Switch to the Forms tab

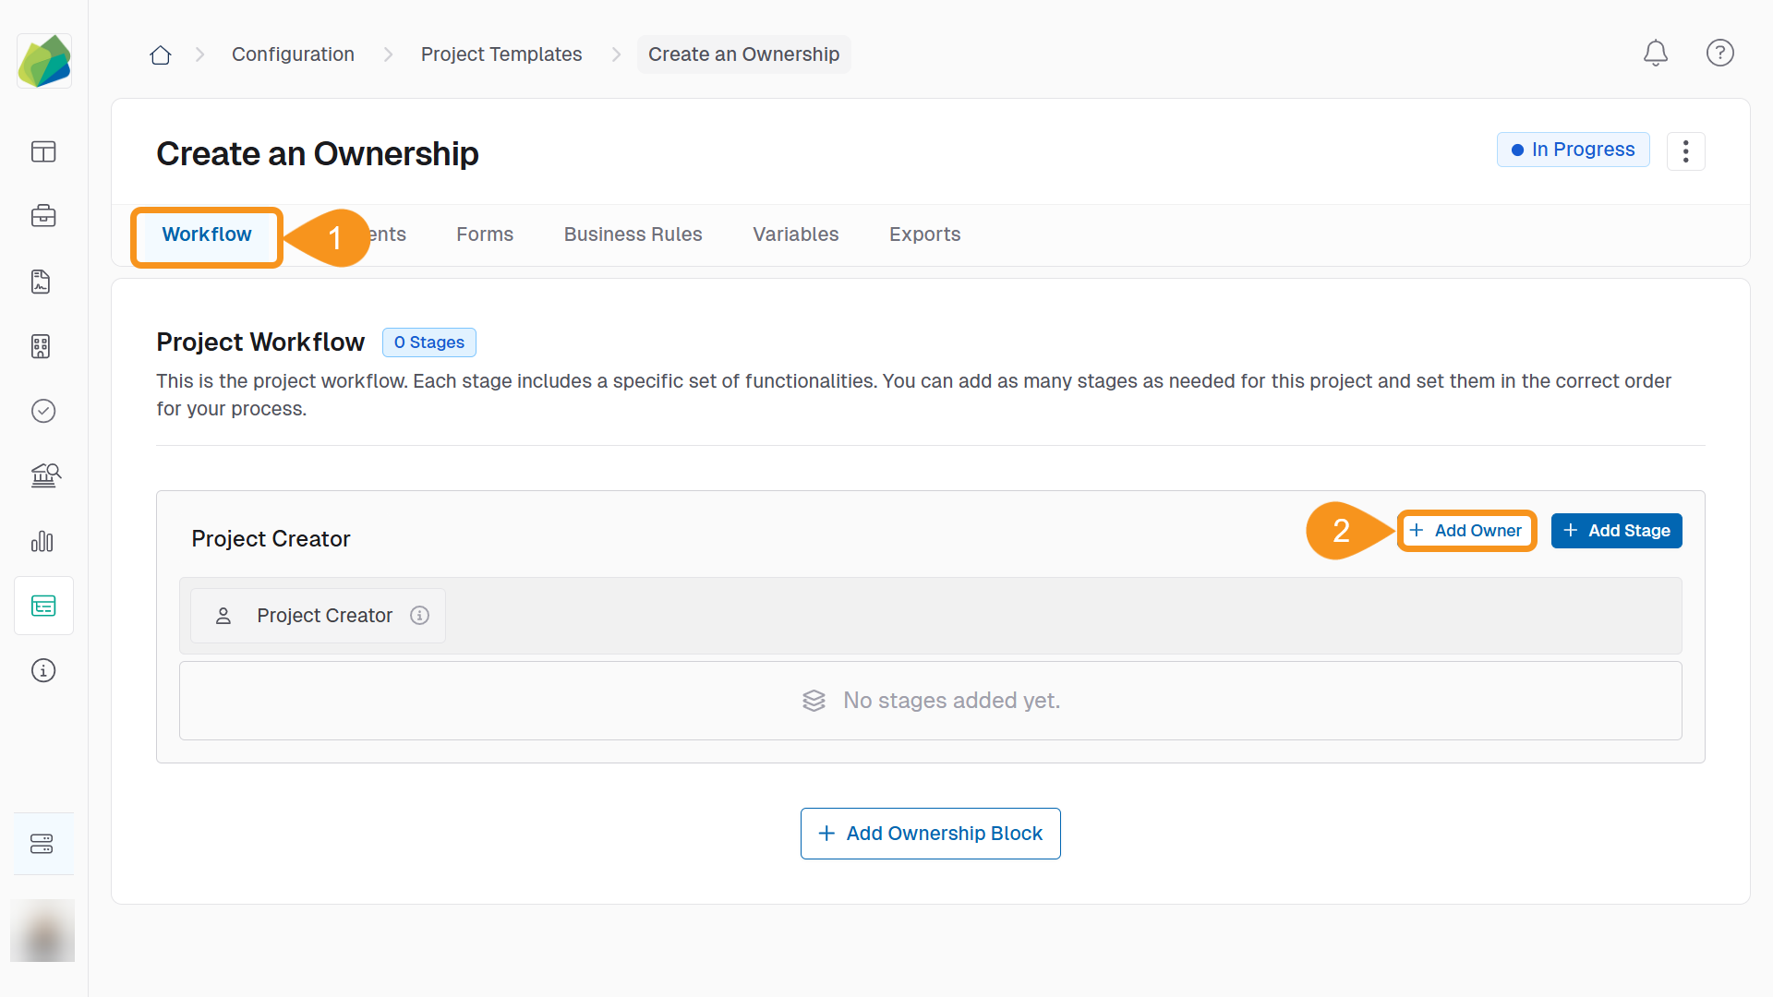(484, 234)
